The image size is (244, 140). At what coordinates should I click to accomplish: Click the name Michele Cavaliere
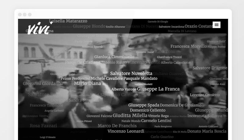pyautogui.click(x=106, y=78)
